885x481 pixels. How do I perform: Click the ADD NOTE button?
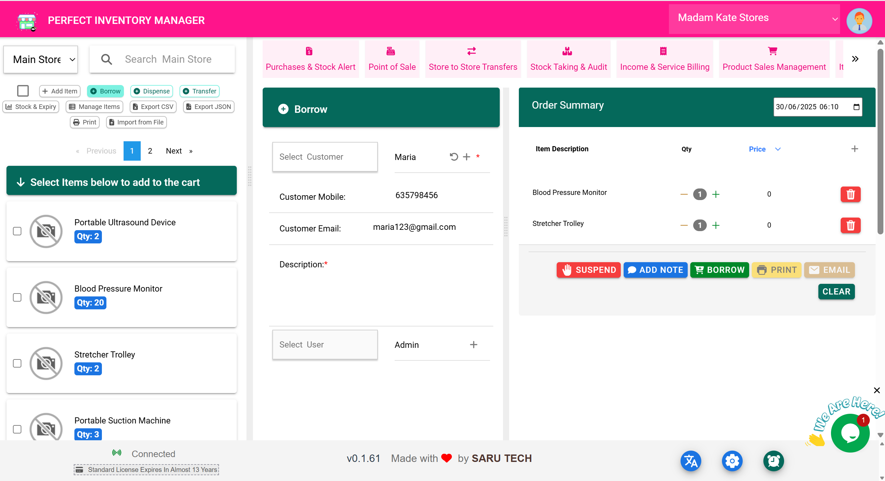(656, 270)
